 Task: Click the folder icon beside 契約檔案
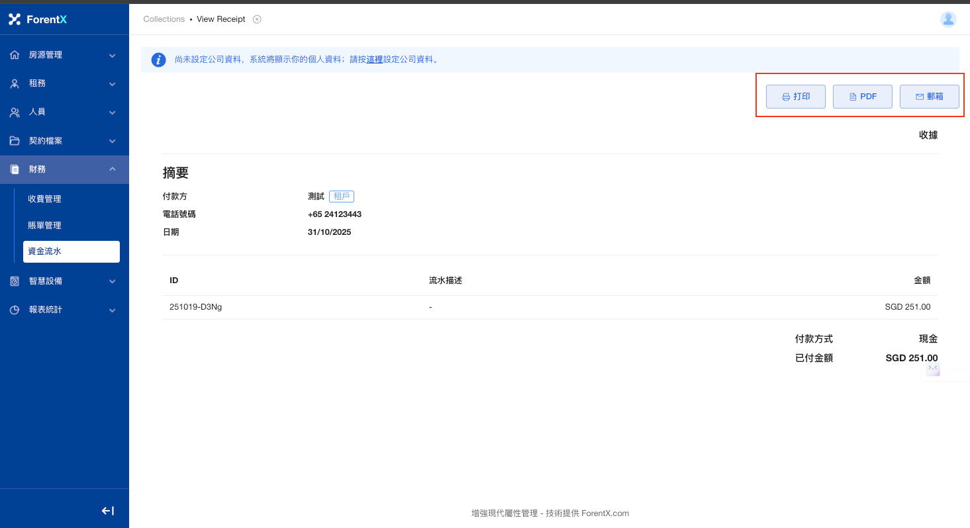[15, 141]
